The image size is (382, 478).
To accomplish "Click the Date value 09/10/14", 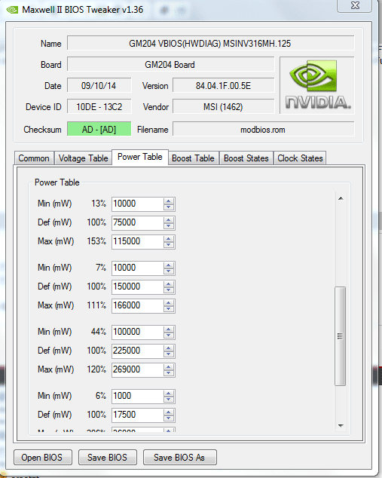I will [99, 86].
